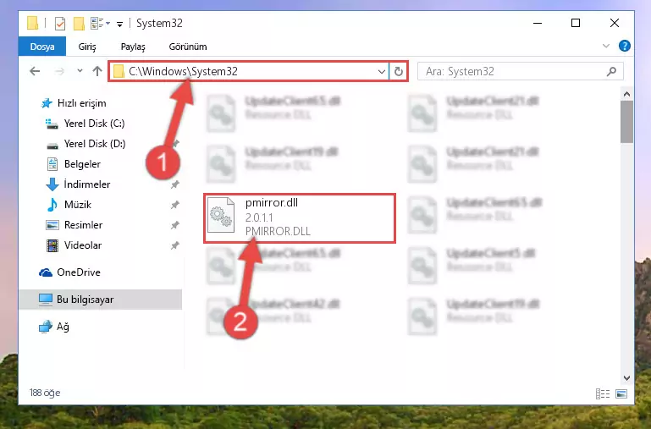Click the 188 öğe status text

(45, 393)
